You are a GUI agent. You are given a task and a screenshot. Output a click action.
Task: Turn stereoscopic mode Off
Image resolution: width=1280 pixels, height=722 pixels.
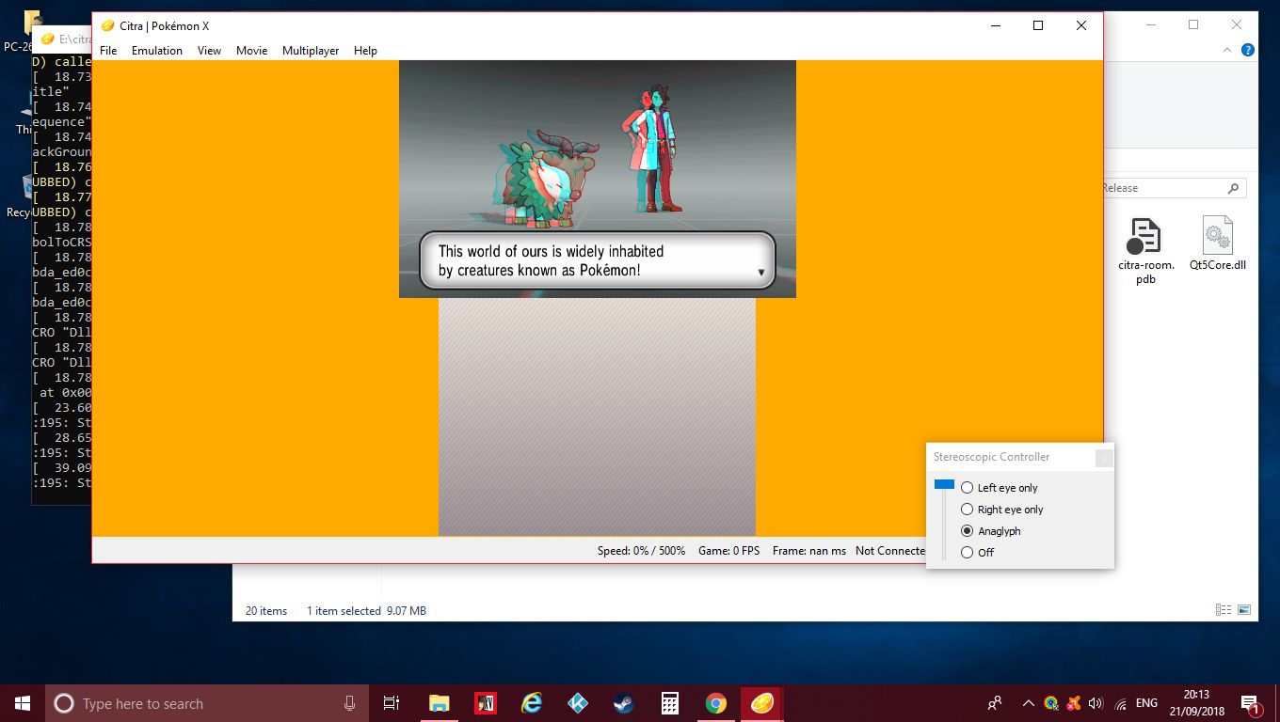click(x=977, y=553)
